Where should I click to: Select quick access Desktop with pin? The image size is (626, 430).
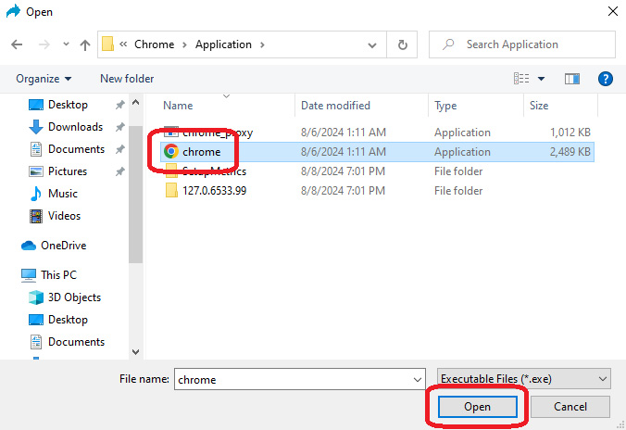point(68,105)
